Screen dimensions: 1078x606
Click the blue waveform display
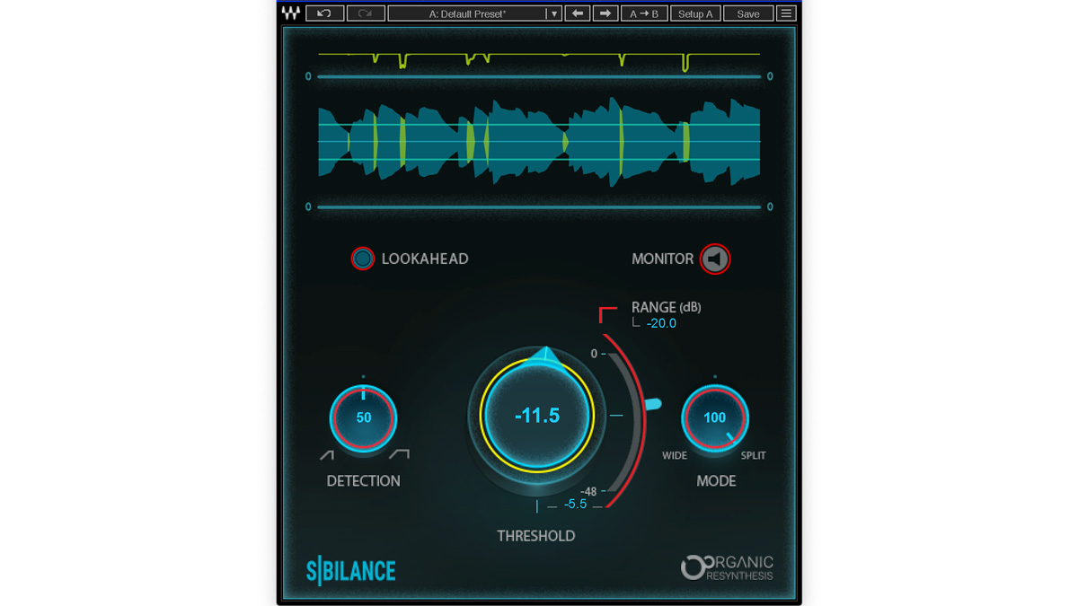coord(539,142)
